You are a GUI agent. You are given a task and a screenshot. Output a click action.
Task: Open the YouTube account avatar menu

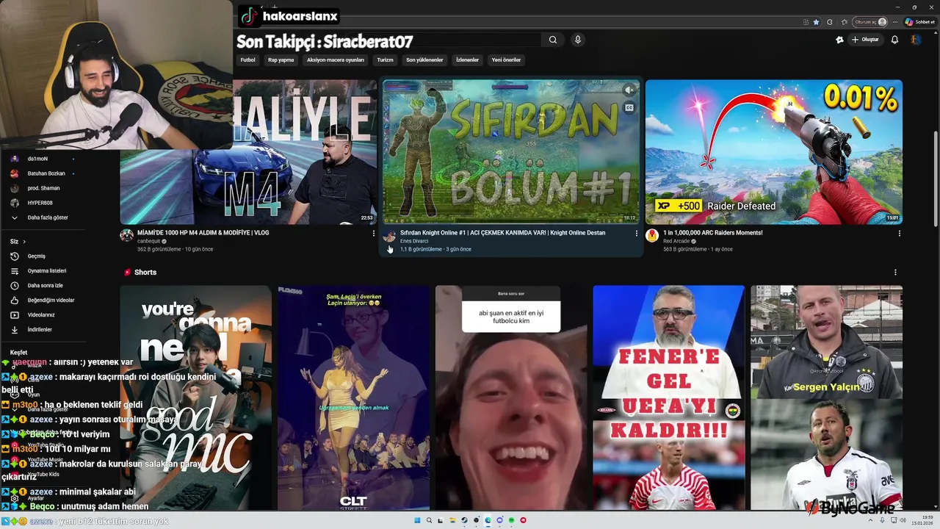[x=916, y=40]
